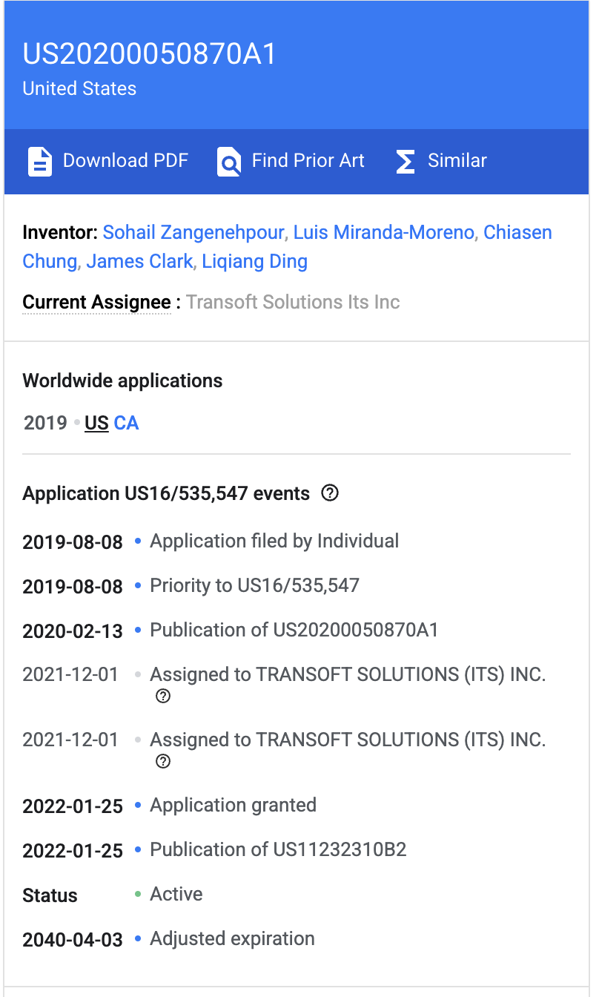Click the Find Prior Art magnifier icon
The width and height of the screenshot is (599, 997).
pos(229,161)
